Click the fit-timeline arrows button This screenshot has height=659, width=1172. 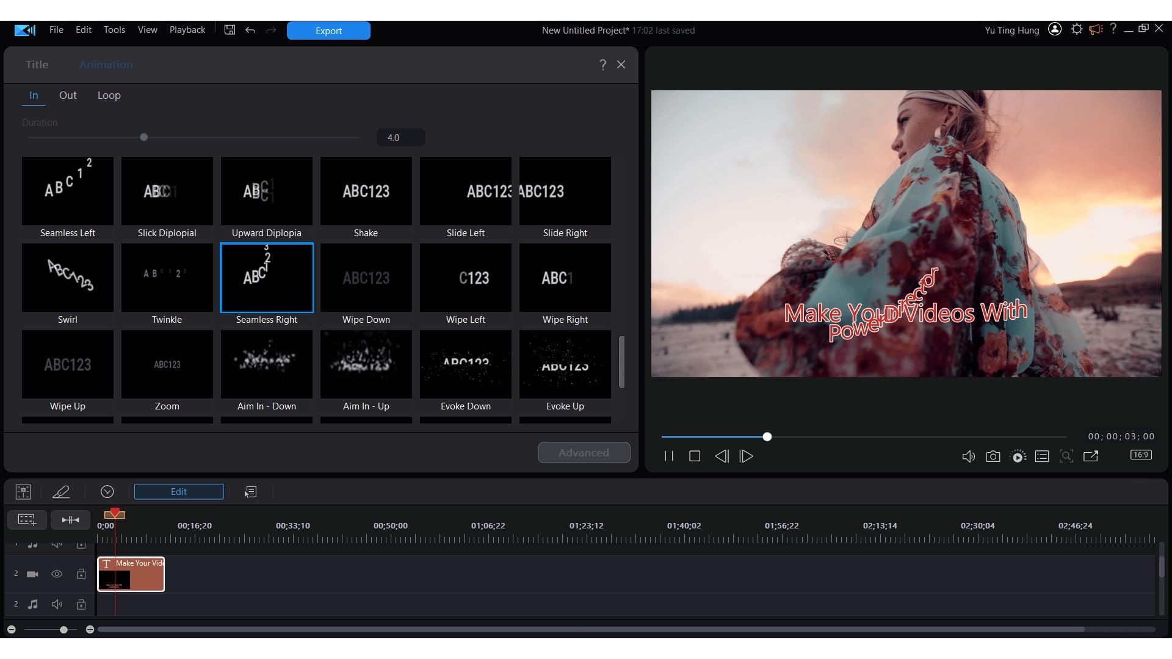pos(70,520)
